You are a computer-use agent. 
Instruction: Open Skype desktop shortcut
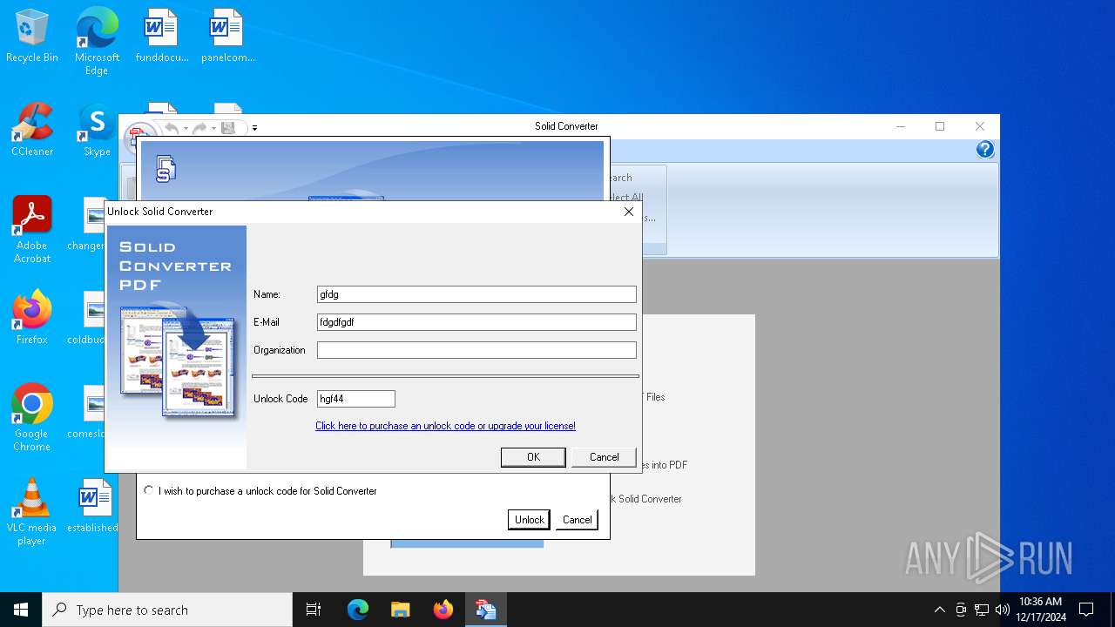pos(97,131)
